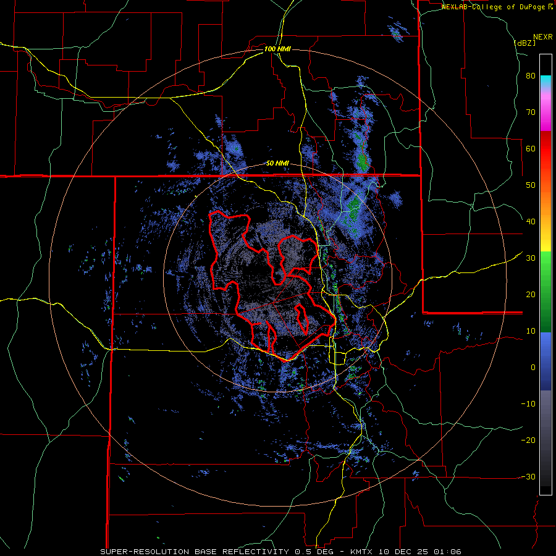
Task: Click the -30 dBZ scale value
Action: (528, 477)
